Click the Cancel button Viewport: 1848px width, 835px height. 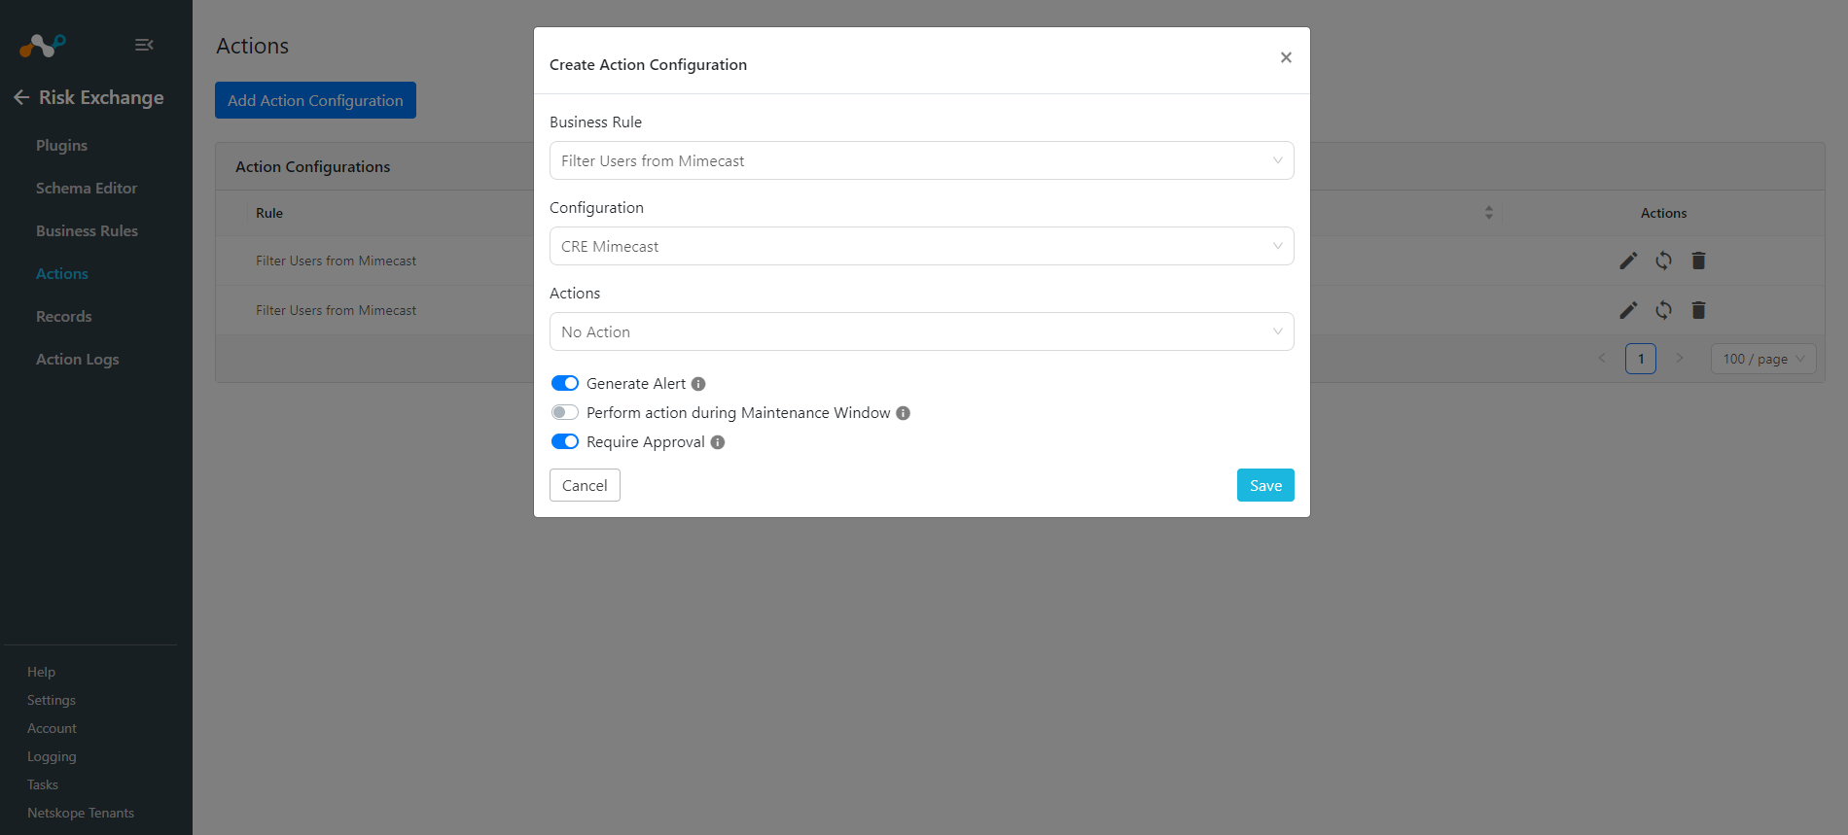585,485
